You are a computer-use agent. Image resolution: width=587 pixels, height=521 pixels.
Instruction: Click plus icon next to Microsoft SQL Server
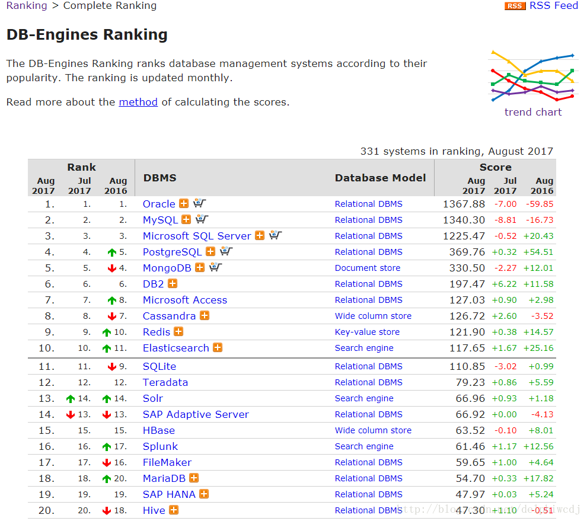pyautogui.click(x=260, y=235)
